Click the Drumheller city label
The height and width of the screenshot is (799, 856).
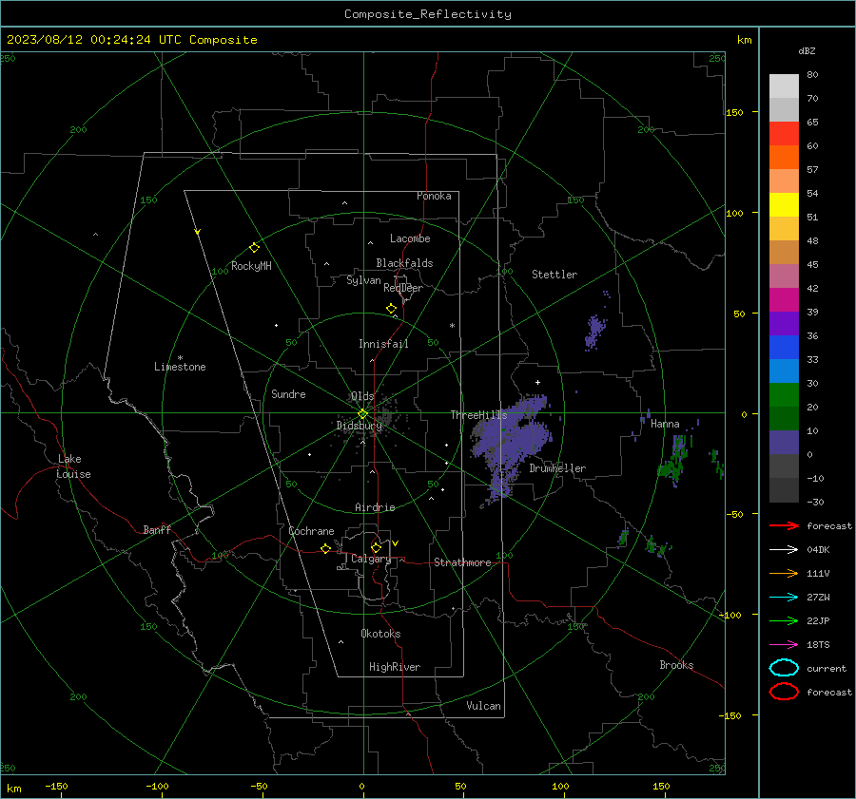click(557, 468)
